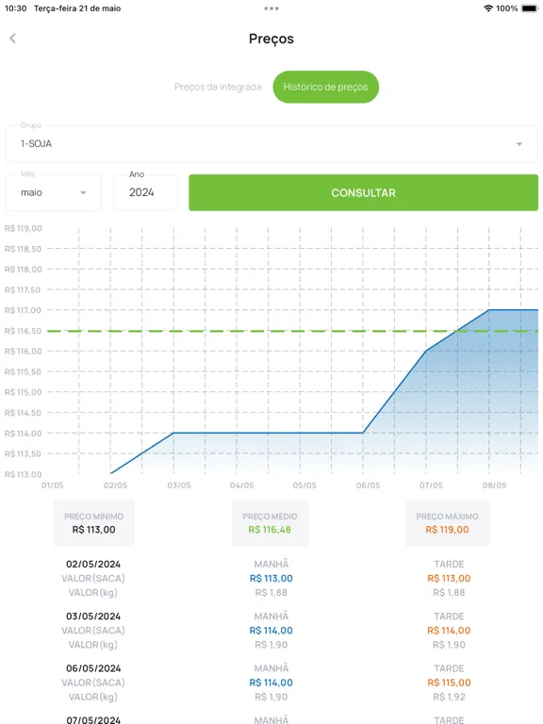Click the 03/05 tarde value R$ 114,00
The image size is (543, 724).
click(449, 631)
